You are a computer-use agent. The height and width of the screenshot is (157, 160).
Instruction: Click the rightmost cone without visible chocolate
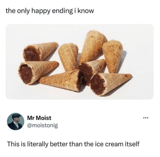pyautogui.click(x=113, y=56)
